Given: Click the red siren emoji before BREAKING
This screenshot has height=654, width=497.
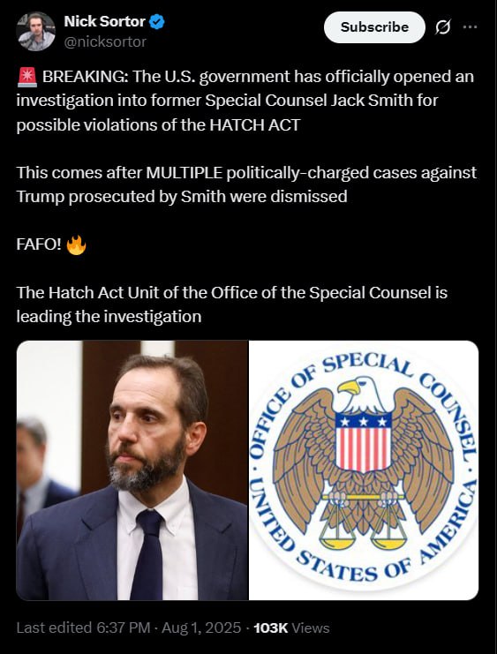Looking at the screenshot, I should pos(27,77).
